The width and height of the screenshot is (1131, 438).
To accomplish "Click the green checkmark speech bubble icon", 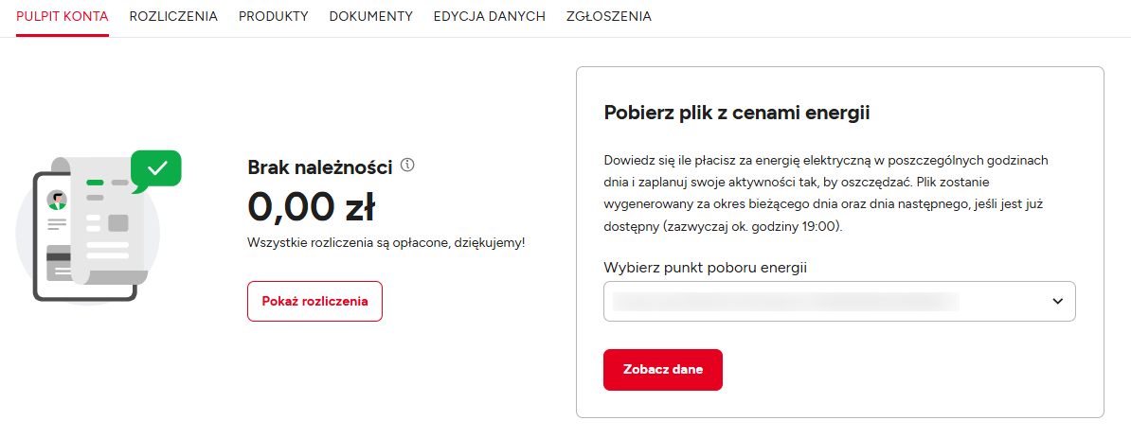I will click(x=156, y=169).
